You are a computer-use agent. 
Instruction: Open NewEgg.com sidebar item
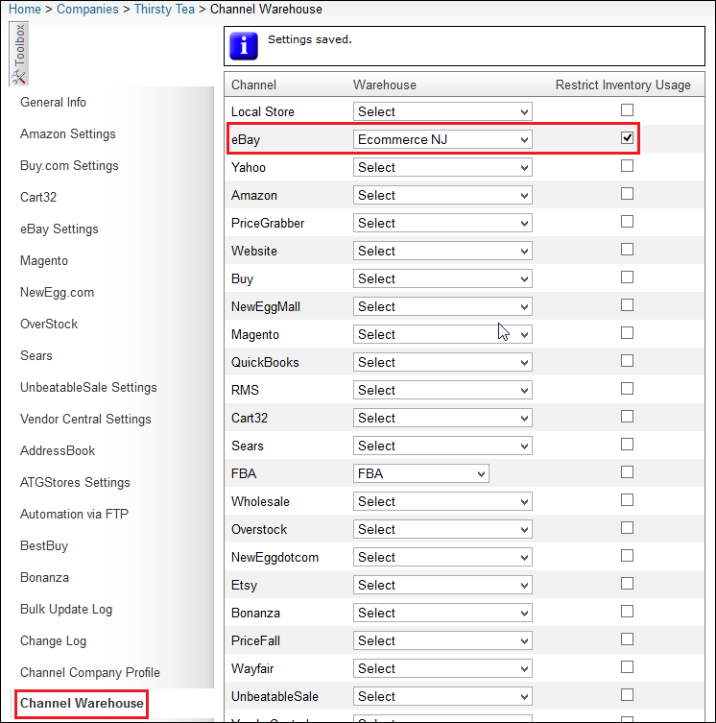(57, 292)
